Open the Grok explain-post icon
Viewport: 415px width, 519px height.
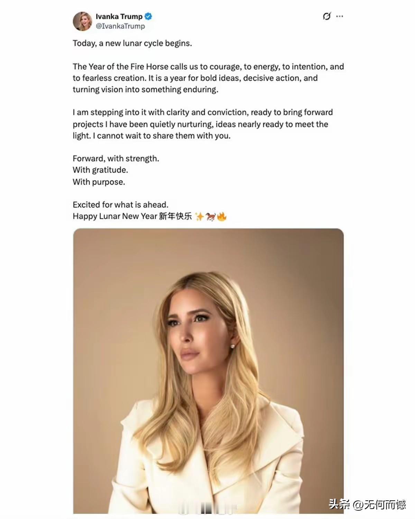point(327,16)
